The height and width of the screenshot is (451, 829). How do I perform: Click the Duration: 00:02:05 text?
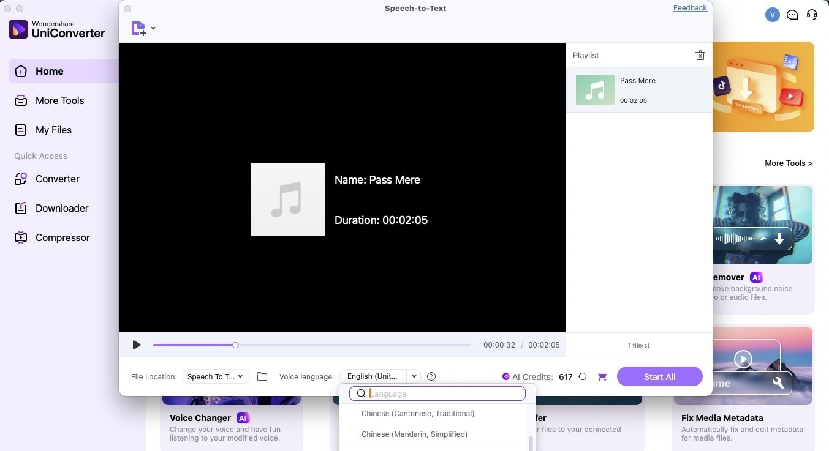pos(381,220)
